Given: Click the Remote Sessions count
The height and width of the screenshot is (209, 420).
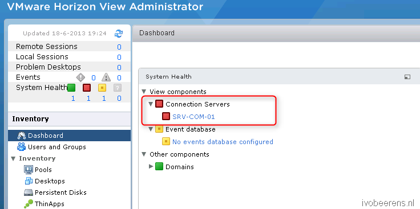Looking at the screenshot, I should coord(119,47).
